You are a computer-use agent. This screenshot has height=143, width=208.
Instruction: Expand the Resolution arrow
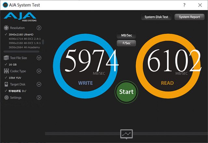(39, 28)
